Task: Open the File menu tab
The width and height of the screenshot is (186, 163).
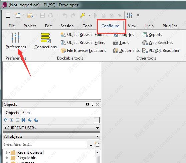Action: click(12, 26)
